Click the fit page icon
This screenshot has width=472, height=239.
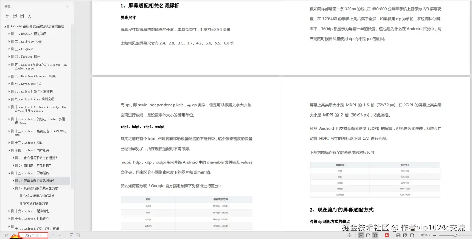[406, 235]
